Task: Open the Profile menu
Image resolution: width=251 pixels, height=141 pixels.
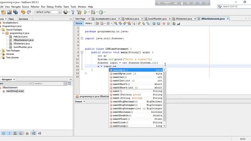Action: pyautogui.click(x=58, y=7)
